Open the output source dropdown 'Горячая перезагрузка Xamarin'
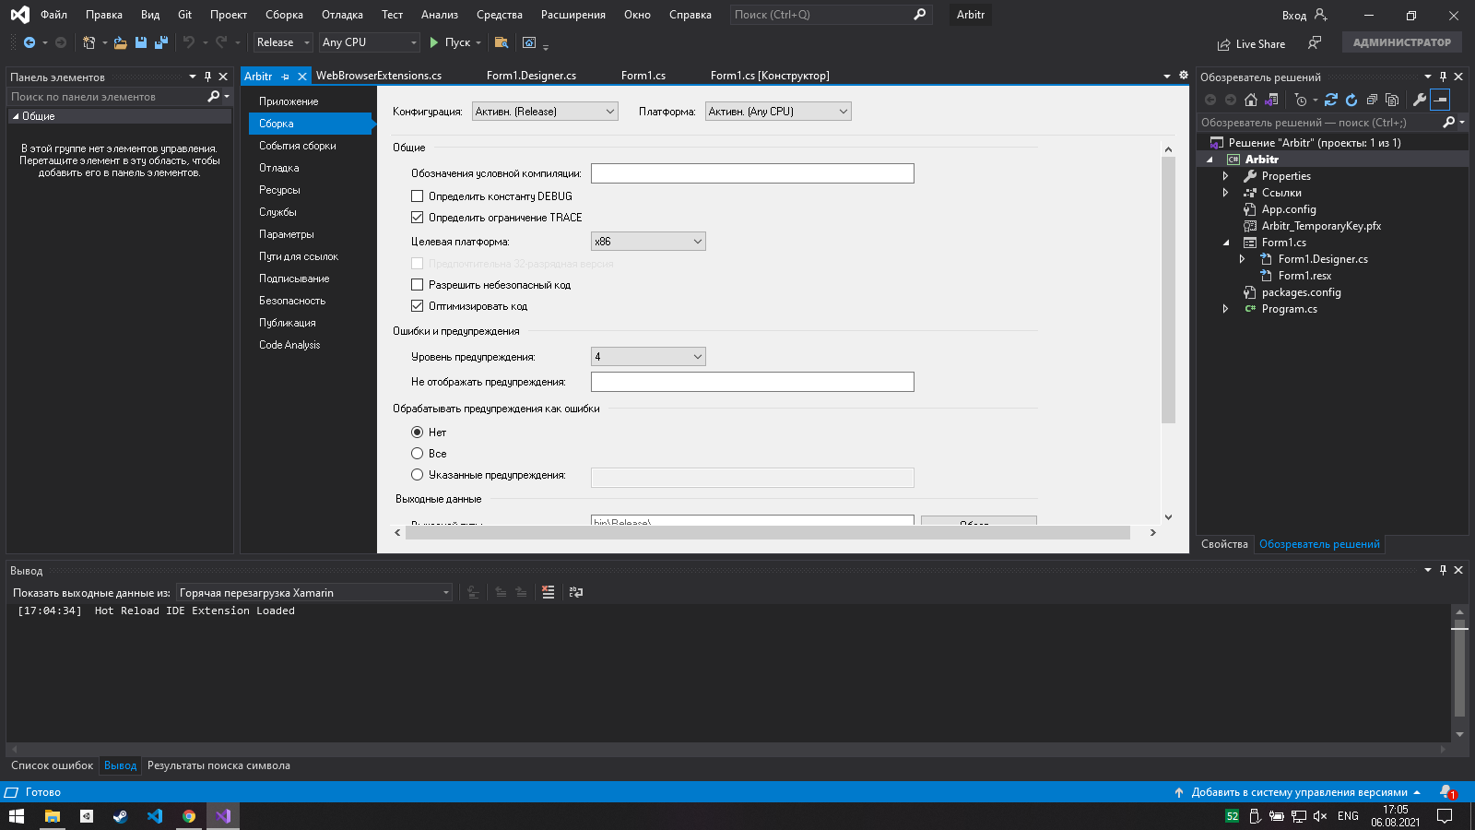 pyautogui.click(x=314, y=593)
